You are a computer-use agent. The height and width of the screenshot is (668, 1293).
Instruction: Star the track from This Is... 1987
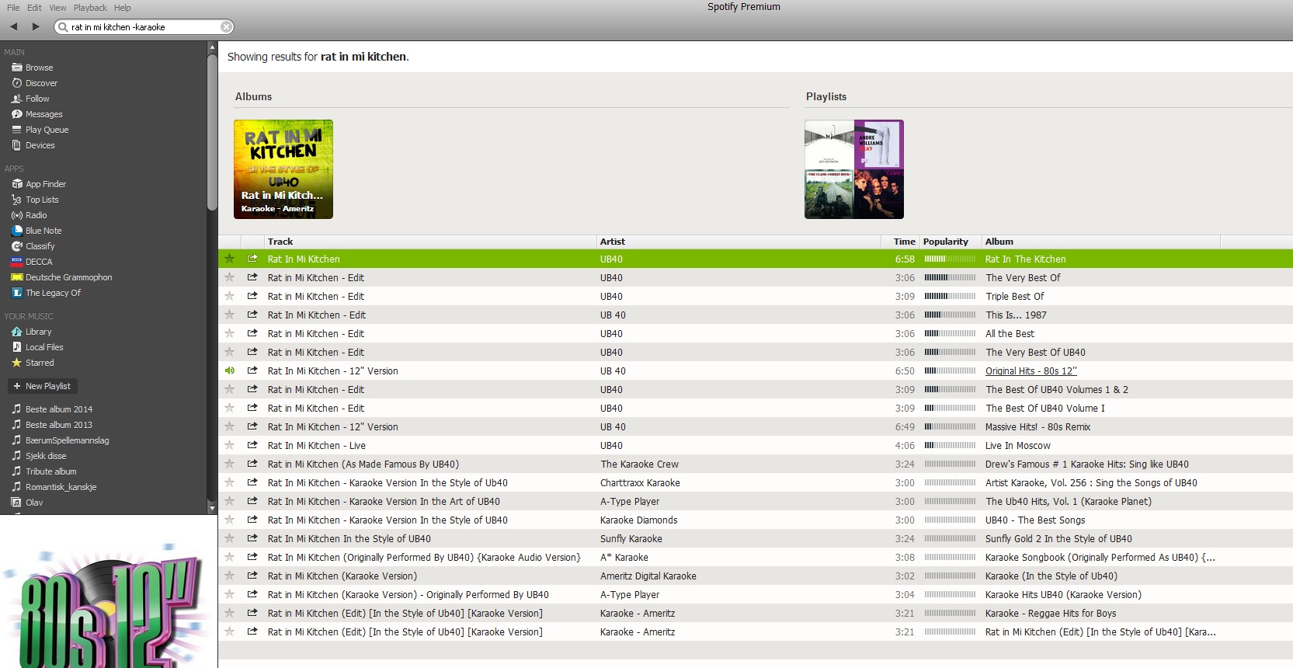point(229,315)
